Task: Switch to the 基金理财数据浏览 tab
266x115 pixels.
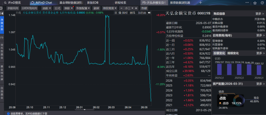Action: click(71, 3)
